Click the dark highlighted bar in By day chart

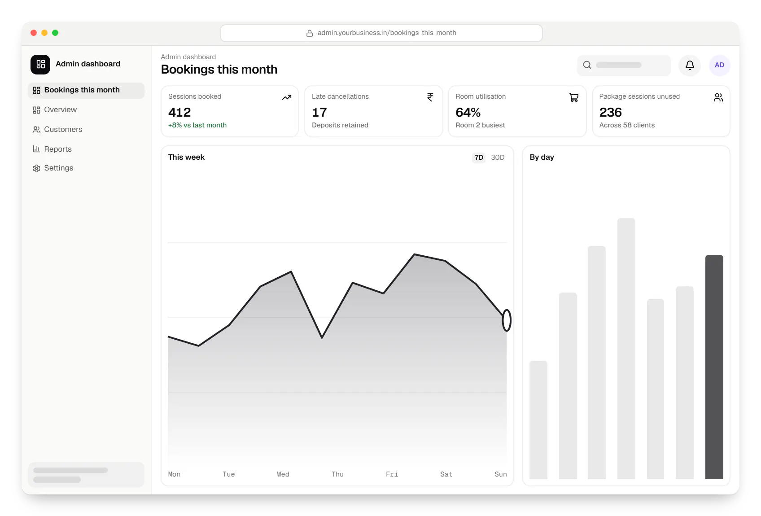click(714, 367)
